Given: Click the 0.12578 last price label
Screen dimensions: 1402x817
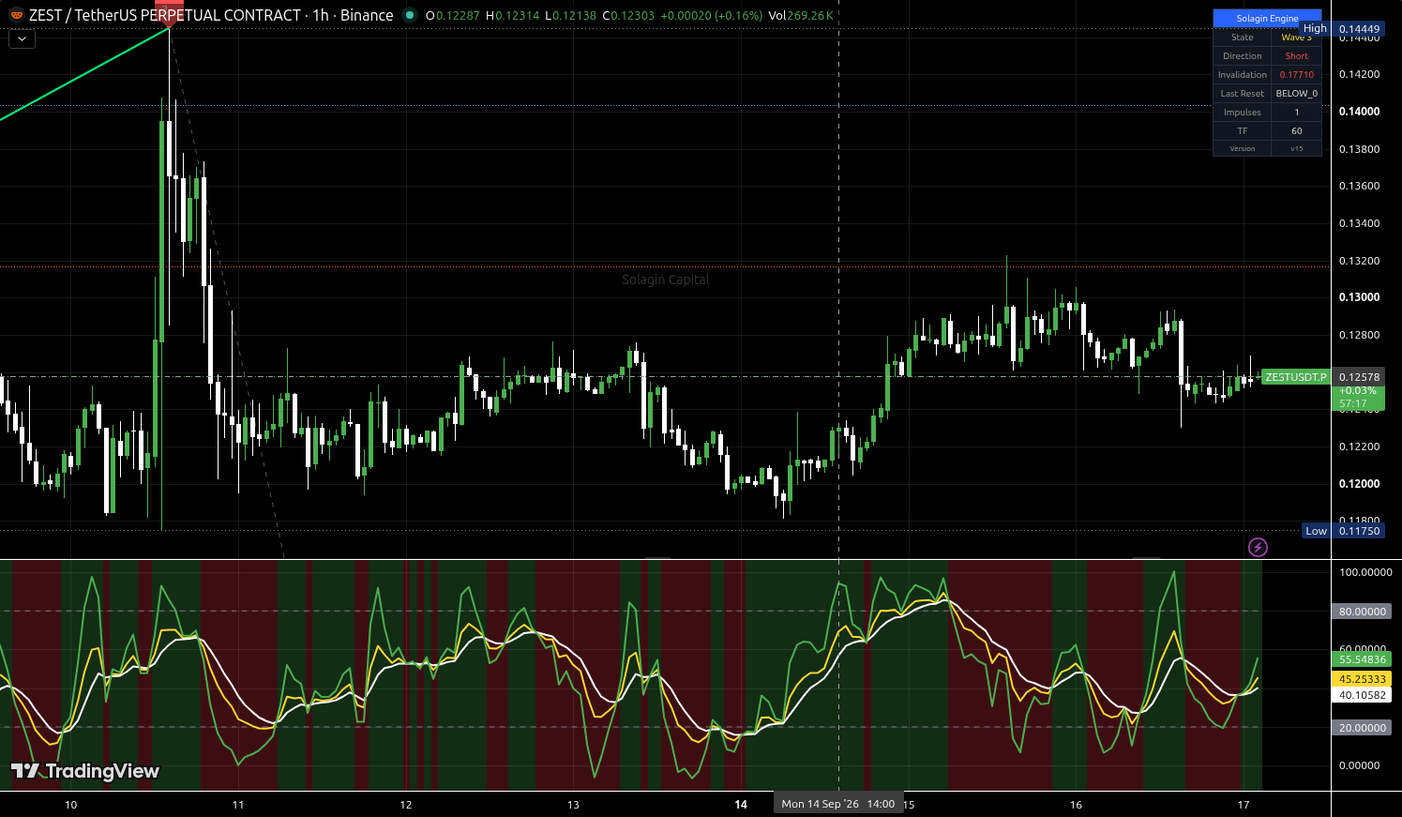Looking at the screenshot, I should 1359,377.
